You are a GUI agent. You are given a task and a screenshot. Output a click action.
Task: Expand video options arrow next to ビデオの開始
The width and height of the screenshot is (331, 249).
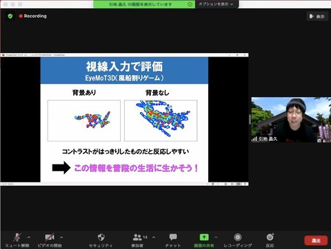[x=61, y=237]
